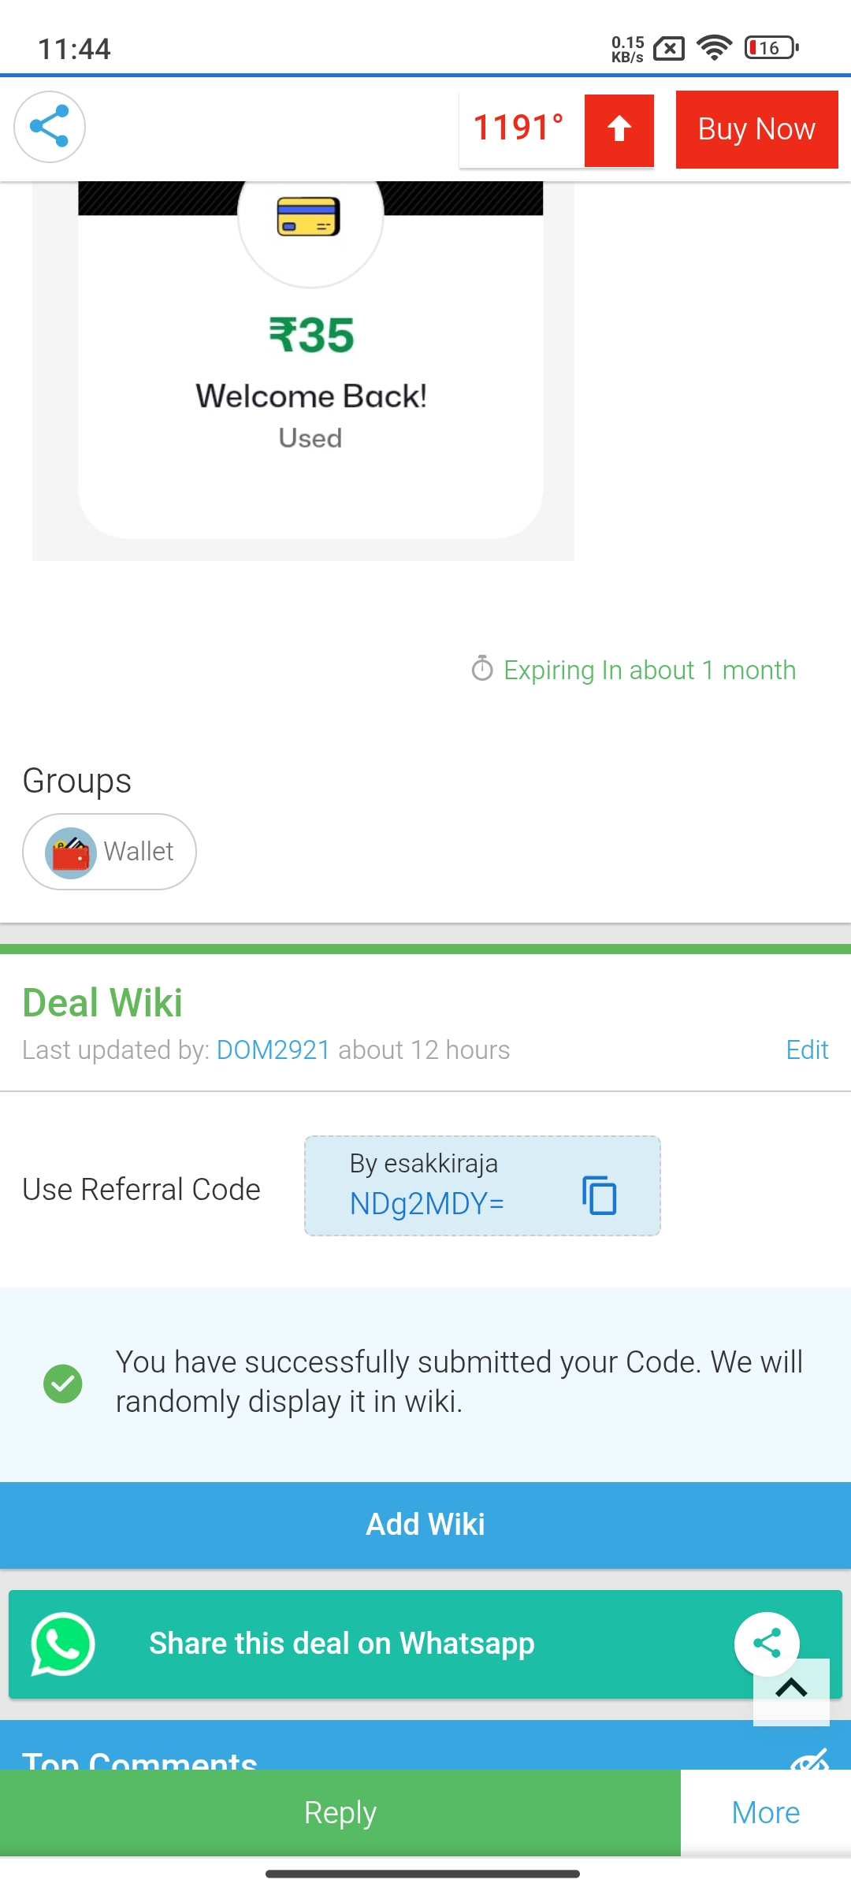Tap the yellow card icon
Screen dimensions: 851x1891
tap(309, 217)
